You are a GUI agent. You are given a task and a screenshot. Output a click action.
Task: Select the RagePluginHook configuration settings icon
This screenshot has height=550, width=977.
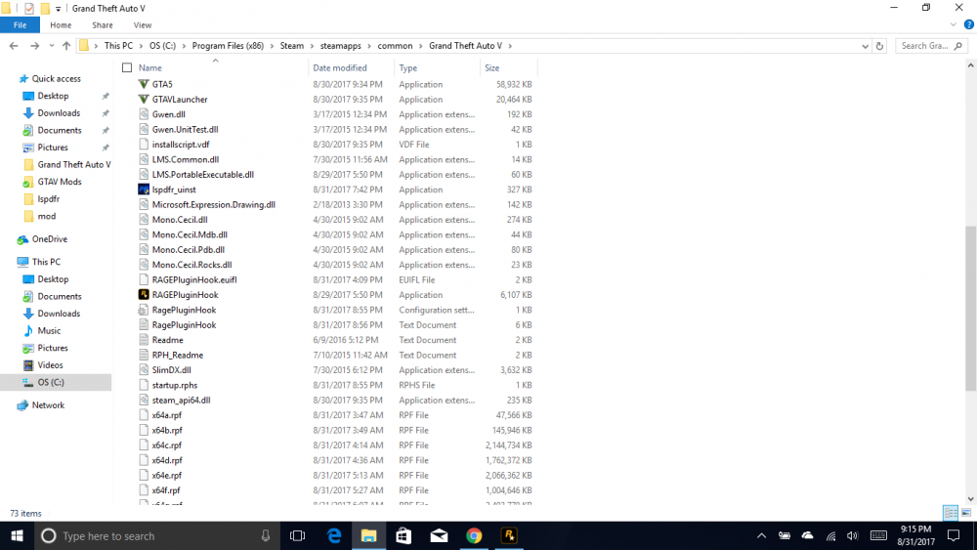point(144,310)
